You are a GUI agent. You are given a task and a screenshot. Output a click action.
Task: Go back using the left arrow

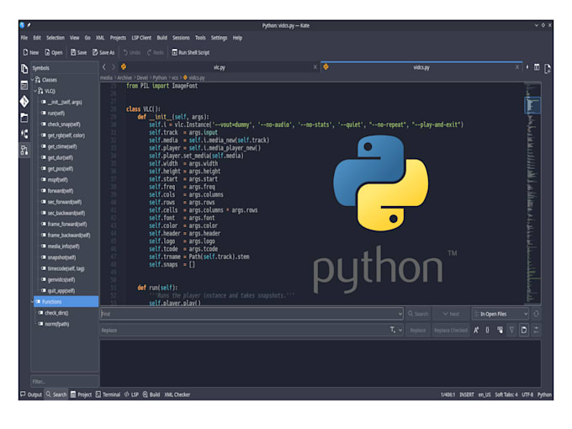pos(104,66)
